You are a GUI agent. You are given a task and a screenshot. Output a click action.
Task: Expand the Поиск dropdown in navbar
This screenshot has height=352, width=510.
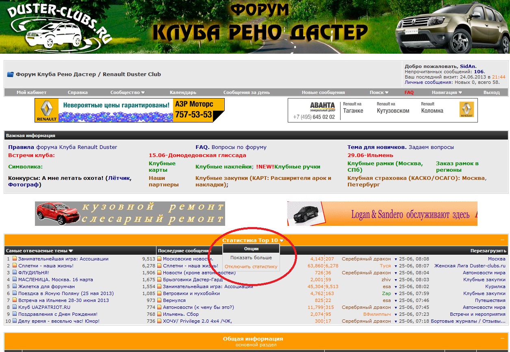pyautogui.click(x=379, y=92)
